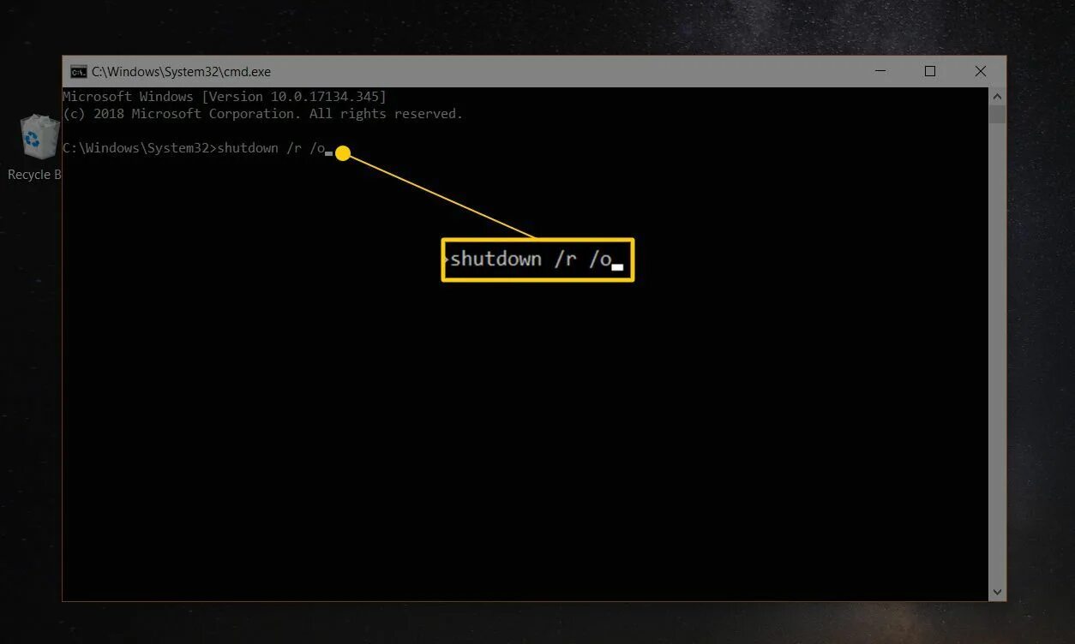Click the typed command 'shutdown /r /o' at the prompt
The width and height of the screenshot is (1075, 644).
coord(271,148)
